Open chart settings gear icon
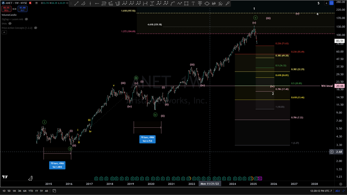347x195 pixels. (340, 184)
